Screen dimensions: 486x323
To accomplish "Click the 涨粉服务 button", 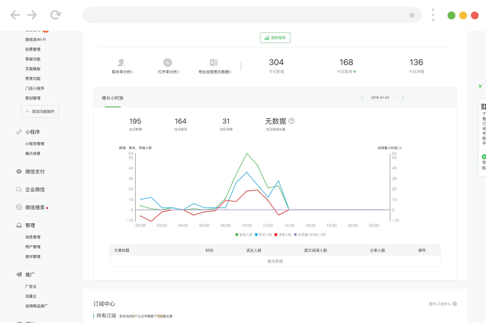I will [x=275, y=38].
